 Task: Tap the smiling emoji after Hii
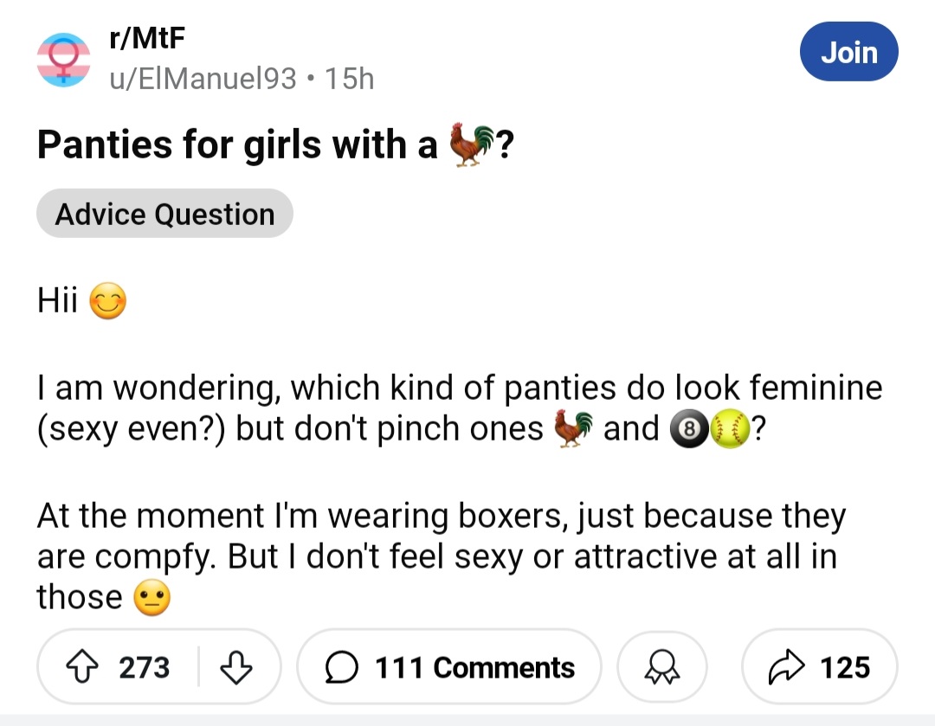click(108, 300)
